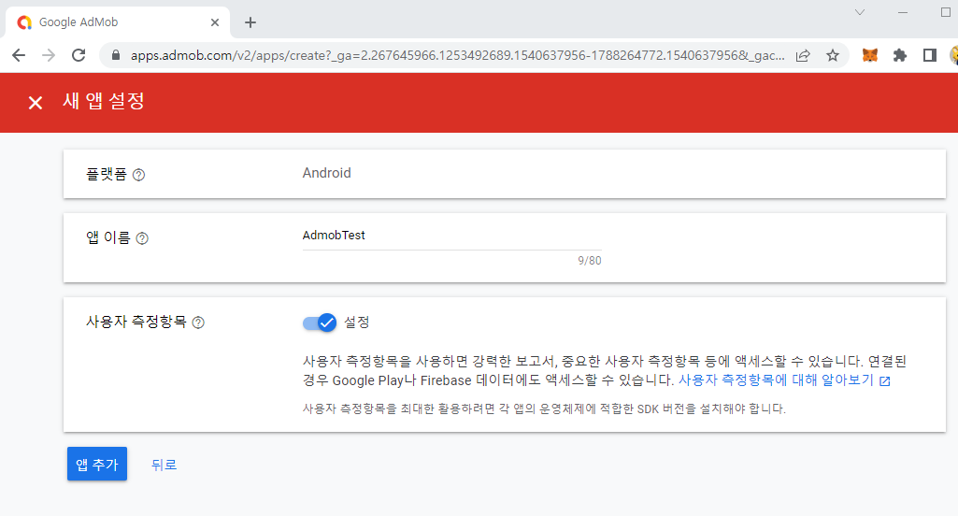Click the AdmobTest app name field

[x=451, y=236]
